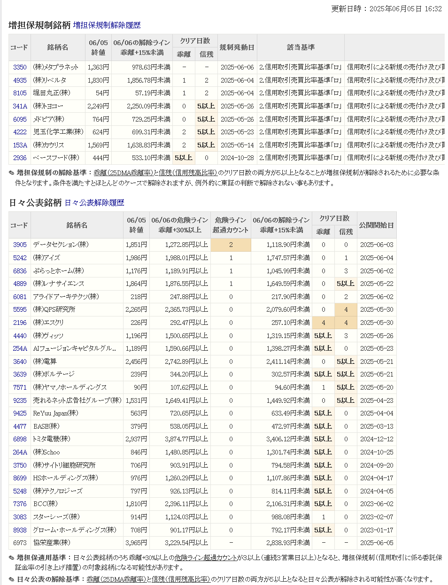Open the 増担保規制解除履歴 link

[x=107, y=25]
